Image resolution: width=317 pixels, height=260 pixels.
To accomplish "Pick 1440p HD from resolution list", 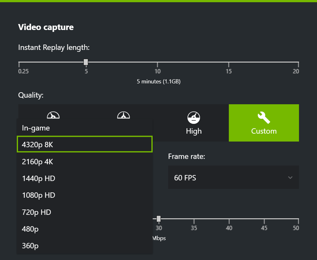I will point(85,178).
